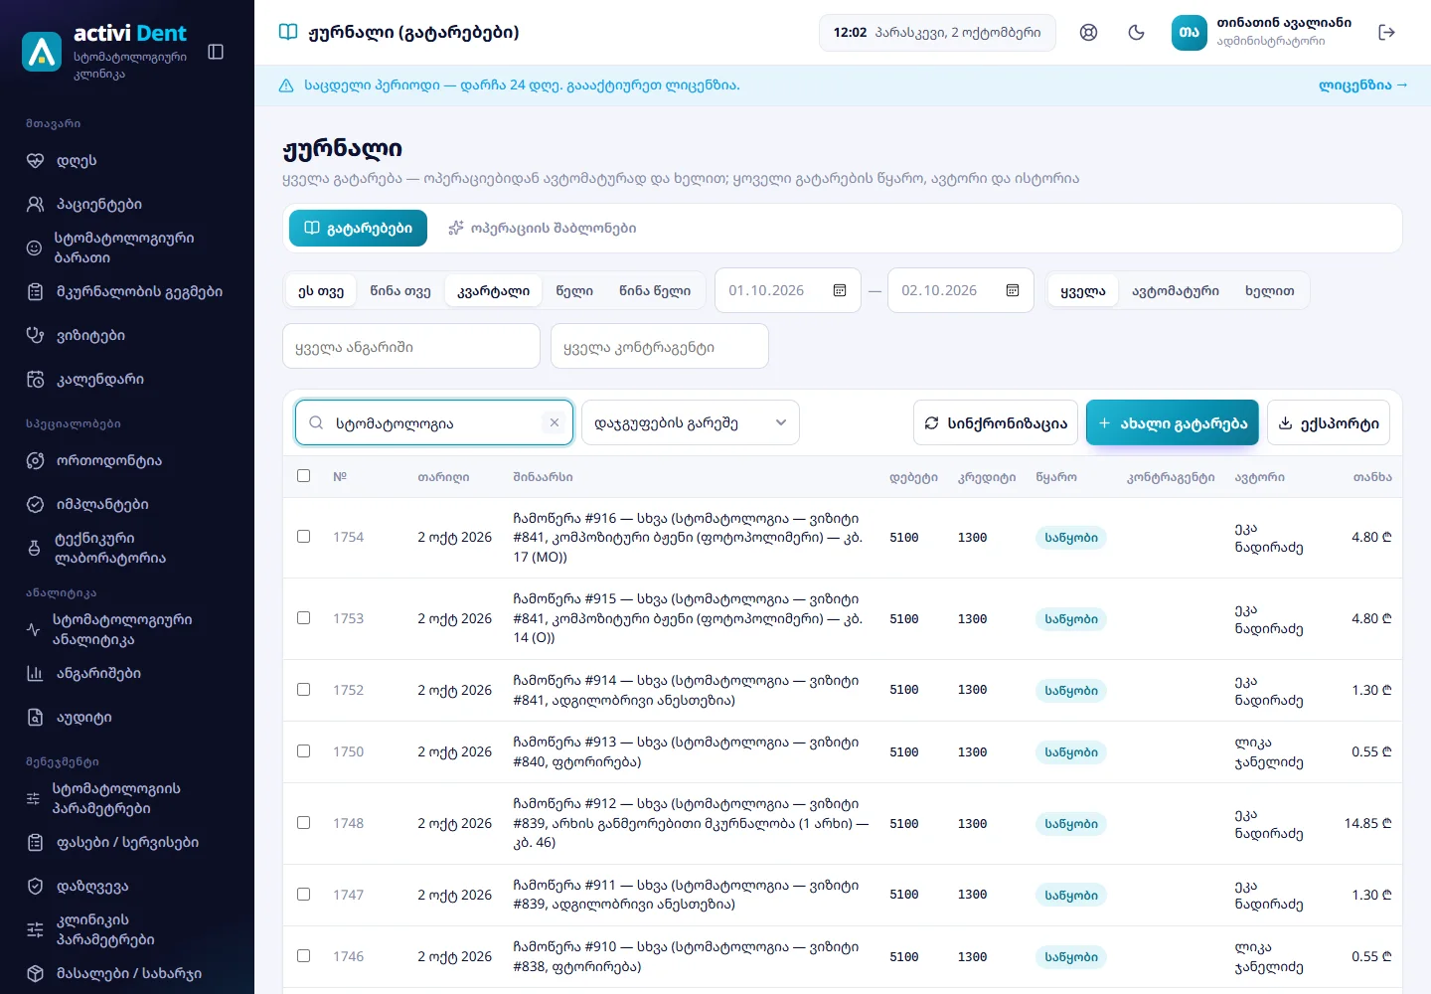Image resolution: width=1431 pixels, height=994 pixels.
Task: Expand დაჯგუფების გარეშე grouping dropdown
Action: 691,422
